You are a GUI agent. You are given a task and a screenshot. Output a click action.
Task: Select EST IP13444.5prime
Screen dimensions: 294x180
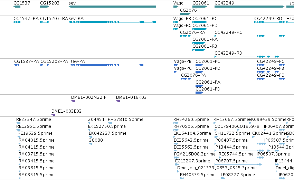[239, 151]
